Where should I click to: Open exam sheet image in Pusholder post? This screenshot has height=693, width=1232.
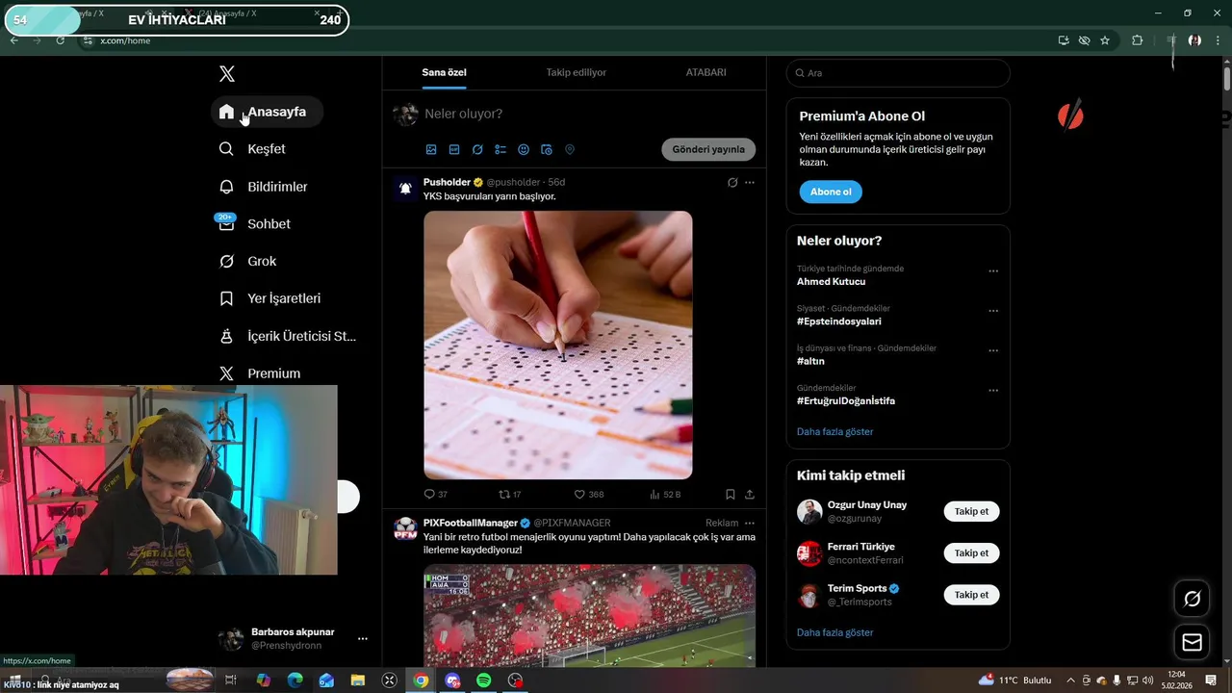[557, 345]
